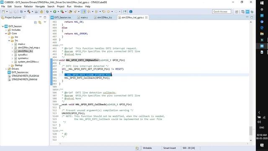Open the Source menu

18,6
